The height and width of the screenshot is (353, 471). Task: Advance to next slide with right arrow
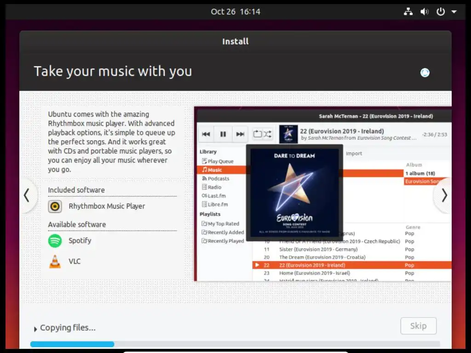click(x=444, y=195)
